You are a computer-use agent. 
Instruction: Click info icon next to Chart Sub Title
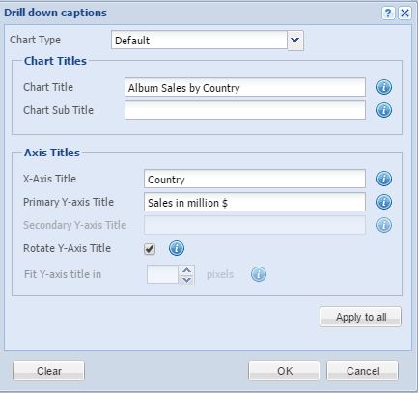tap(384, 110)
